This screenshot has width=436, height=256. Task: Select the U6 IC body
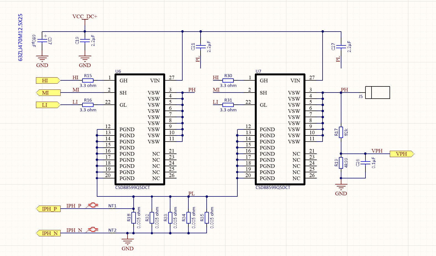[140, 129]
